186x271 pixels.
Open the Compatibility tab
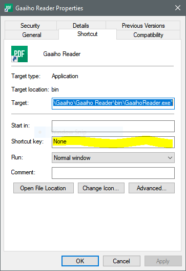coord(148,35)
